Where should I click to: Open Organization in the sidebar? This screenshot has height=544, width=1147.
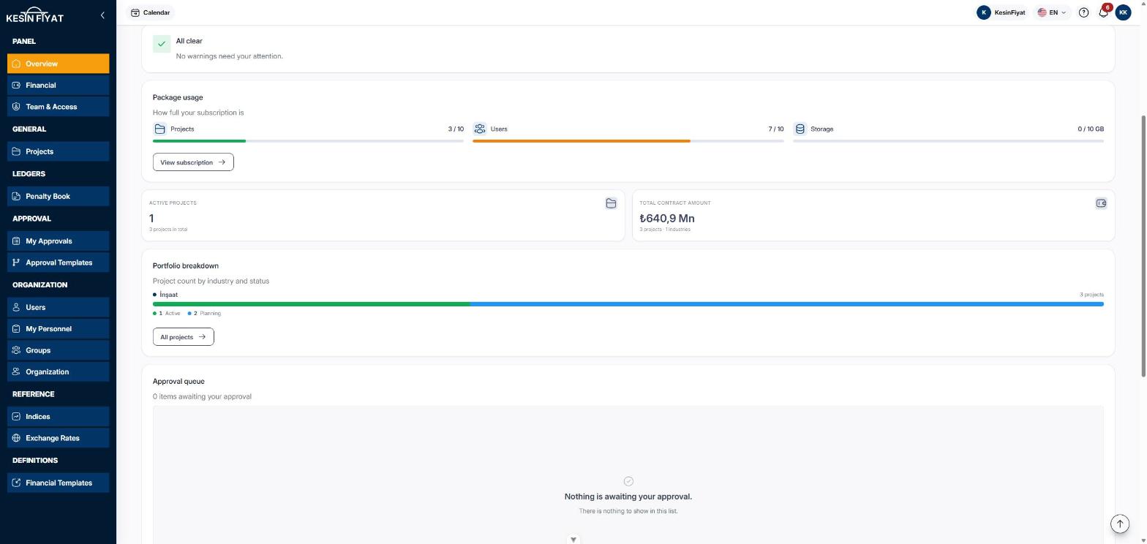(59, 371)
